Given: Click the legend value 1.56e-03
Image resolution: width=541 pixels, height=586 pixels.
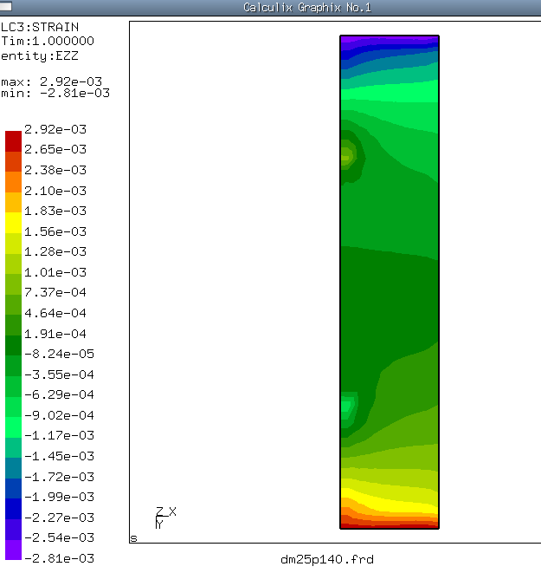Looking at the screenshot, I should [55, 231].
